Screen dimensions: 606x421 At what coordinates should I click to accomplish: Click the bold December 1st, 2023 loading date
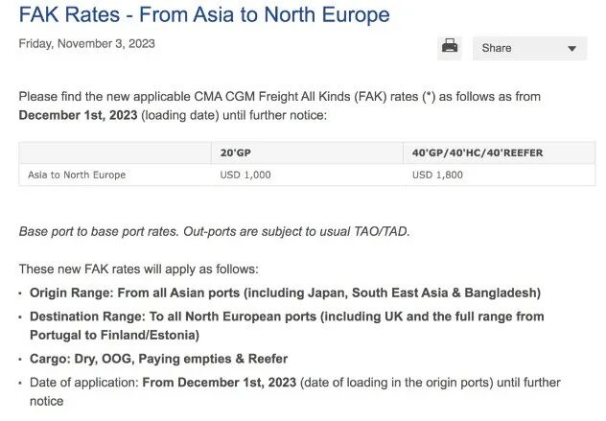pyautogui.click(x=79, y=115)
